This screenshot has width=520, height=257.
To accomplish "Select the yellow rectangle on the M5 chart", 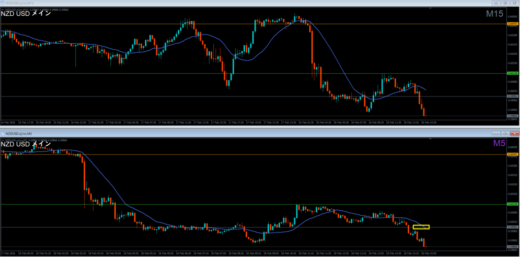I will (x=421, y=227).
